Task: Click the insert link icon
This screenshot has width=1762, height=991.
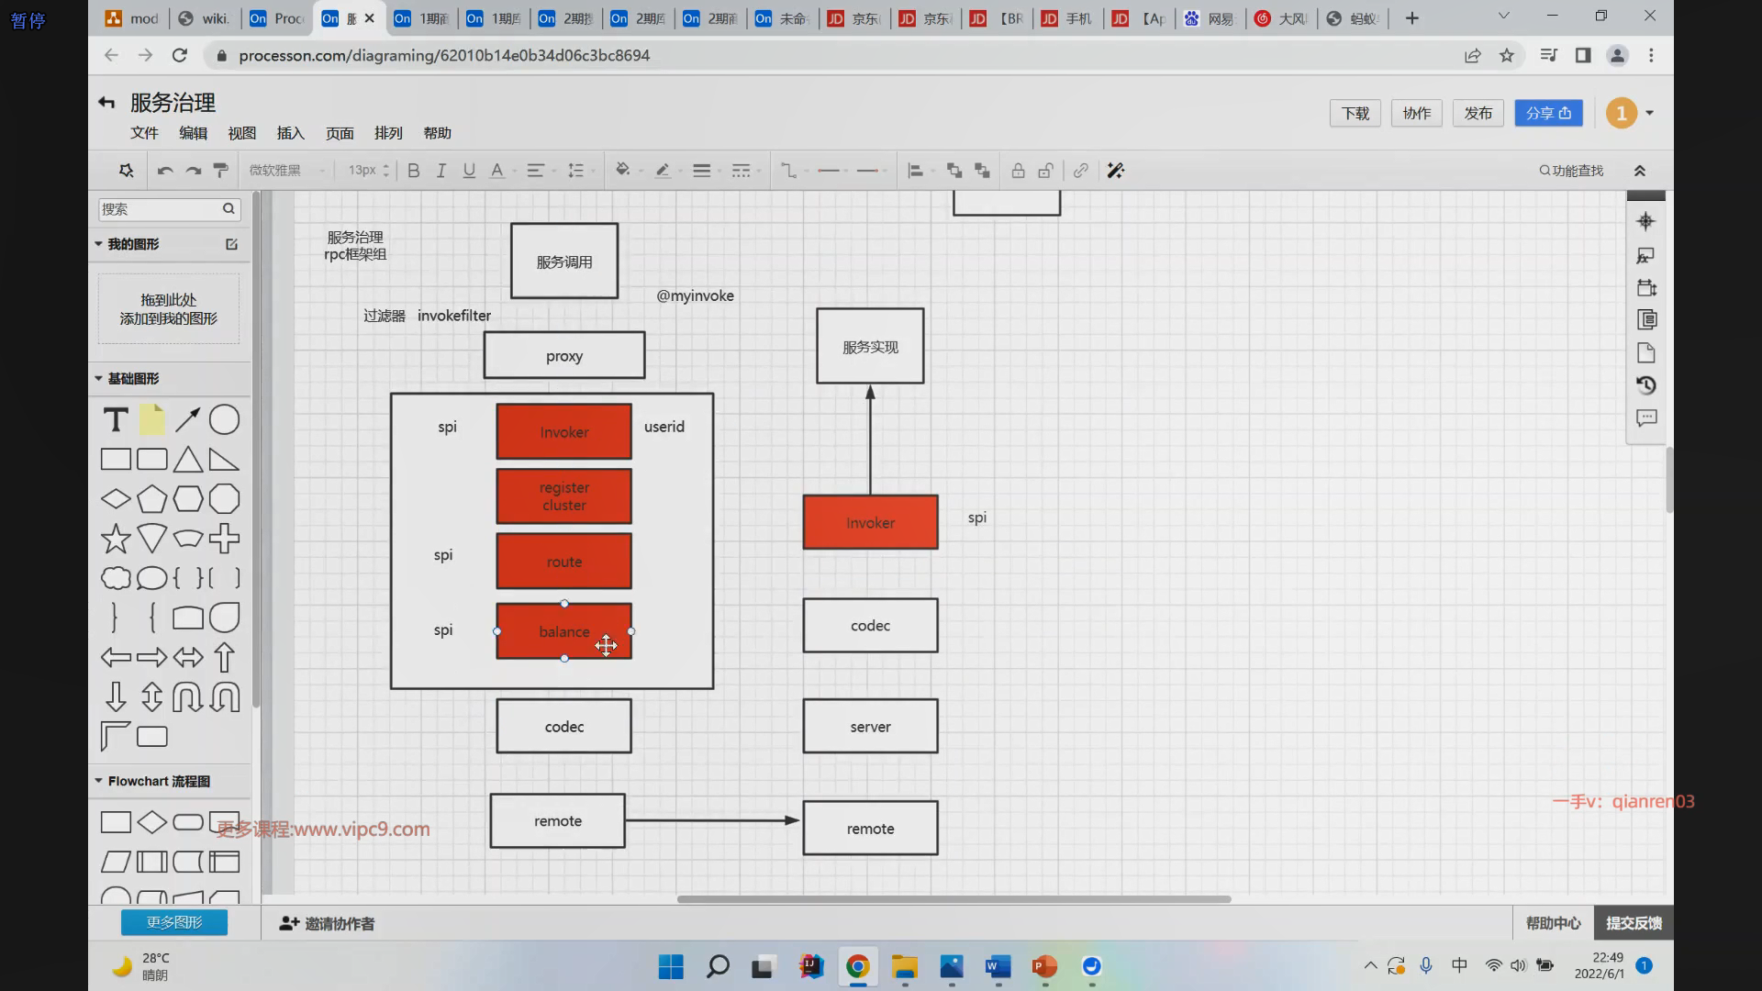Action: pyautogui.click(x=1081, y=171)
